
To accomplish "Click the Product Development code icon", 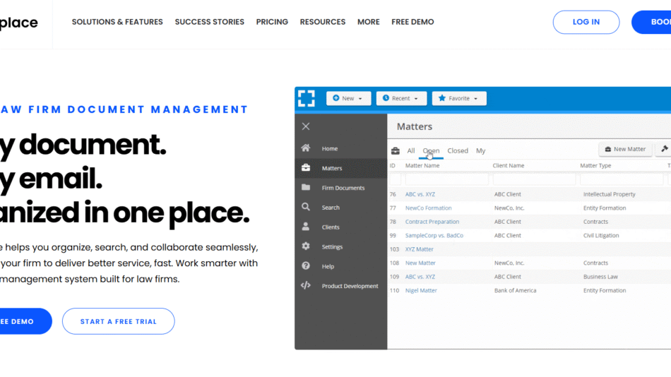I will tap(306, 286).
